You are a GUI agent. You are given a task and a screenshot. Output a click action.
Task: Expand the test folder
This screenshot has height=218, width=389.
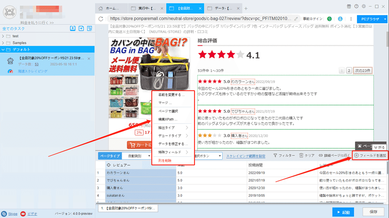(x=3, y=36)
